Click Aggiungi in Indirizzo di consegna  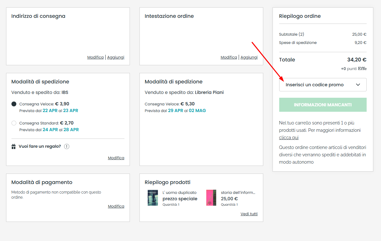point(116,57)
